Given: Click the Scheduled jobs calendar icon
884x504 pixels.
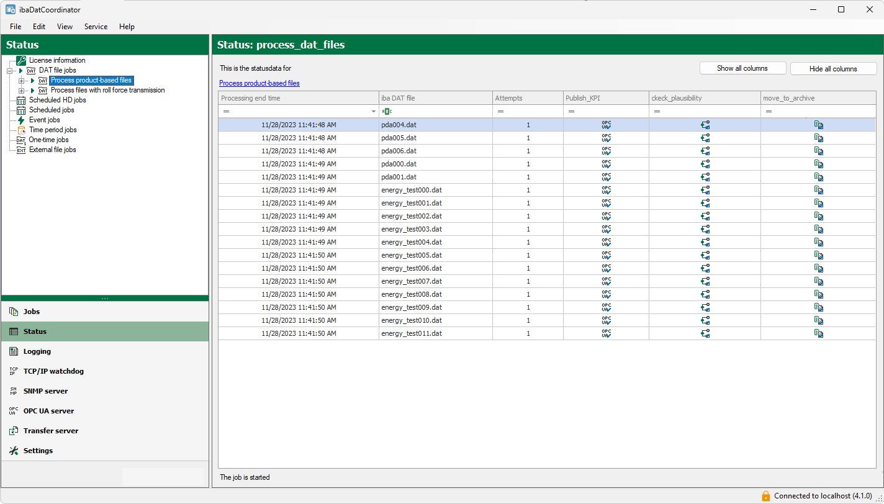Looking at the screenshot, I should coord(21,110).
